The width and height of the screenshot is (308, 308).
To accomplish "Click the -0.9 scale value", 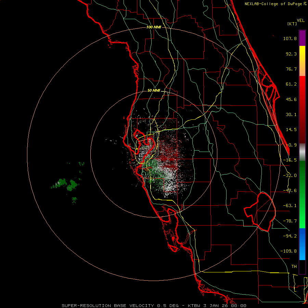I will coord(291,145).
